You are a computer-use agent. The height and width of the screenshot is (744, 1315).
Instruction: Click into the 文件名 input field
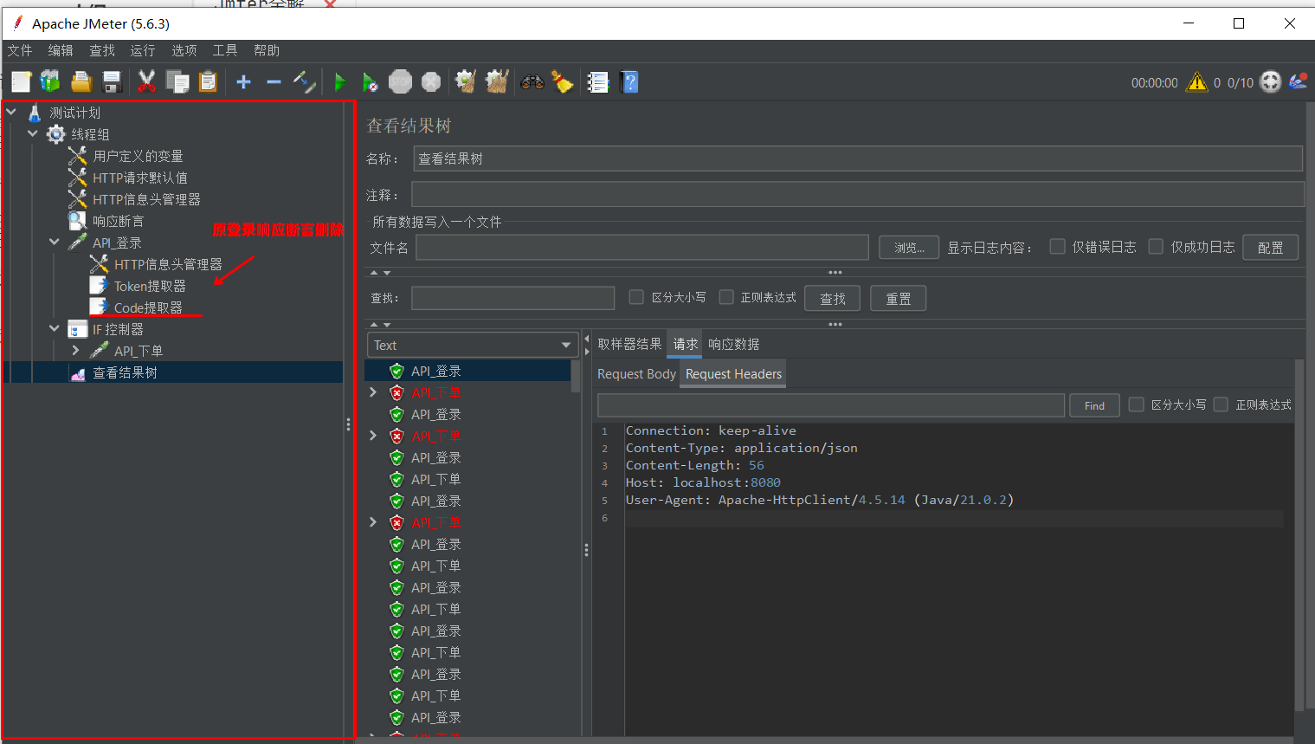click(x=641, y=248)
